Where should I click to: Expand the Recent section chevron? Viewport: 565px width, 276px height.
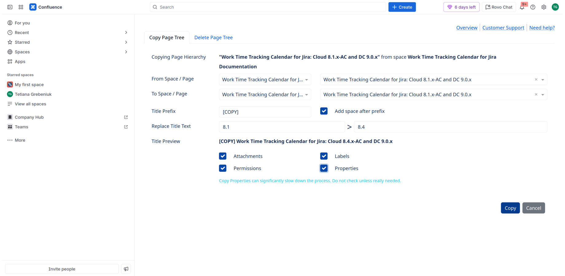pyautogui.click(x=126, y=33)
